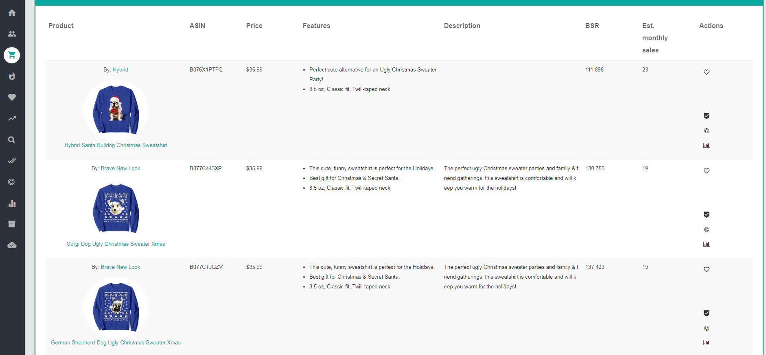Click the German Shepherd sweater thumbnail
The width and height of the screenshot is (766, 355).
click(x=116, y=307)
